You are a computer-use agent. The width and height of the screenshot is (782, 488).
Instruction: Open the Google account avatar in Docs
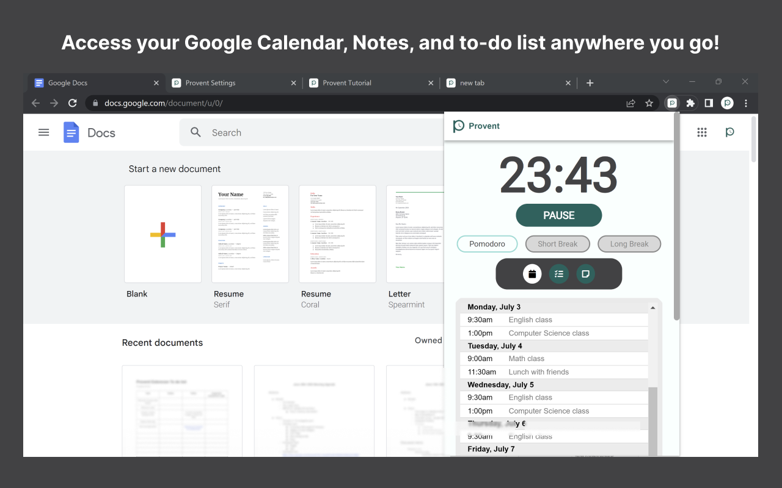coord(729,132)
